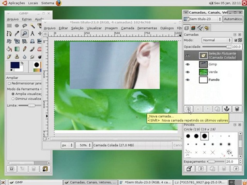Select the Rectangle Select tool in toolbox
The image size is (247, 185).
tap(9, 26)
